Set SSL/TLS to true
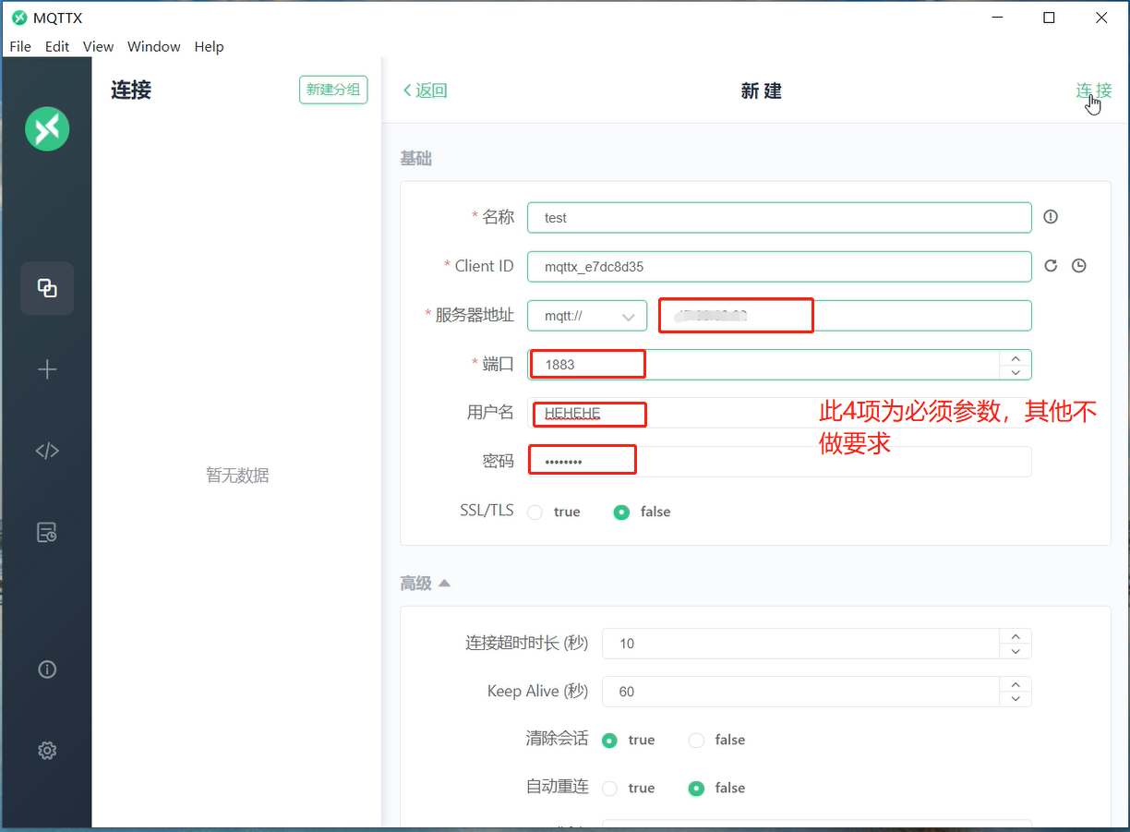1130x832 pixels. tap(535, 512)
